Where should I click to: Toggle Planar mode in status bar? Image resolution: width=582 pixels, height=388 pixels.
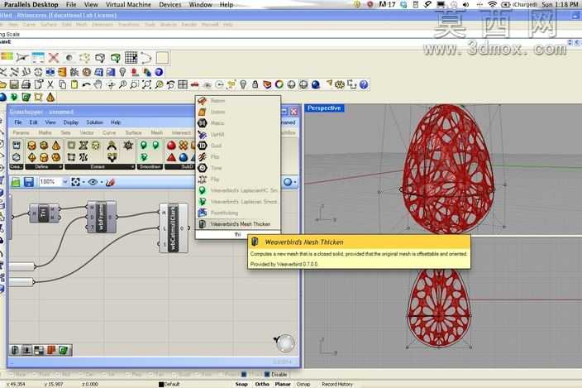pyautogui.click(x=283, y=385)
